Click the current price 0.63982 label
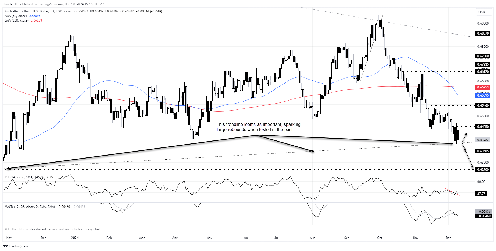This screenshot has width=496, height=251. click(483, 140)
